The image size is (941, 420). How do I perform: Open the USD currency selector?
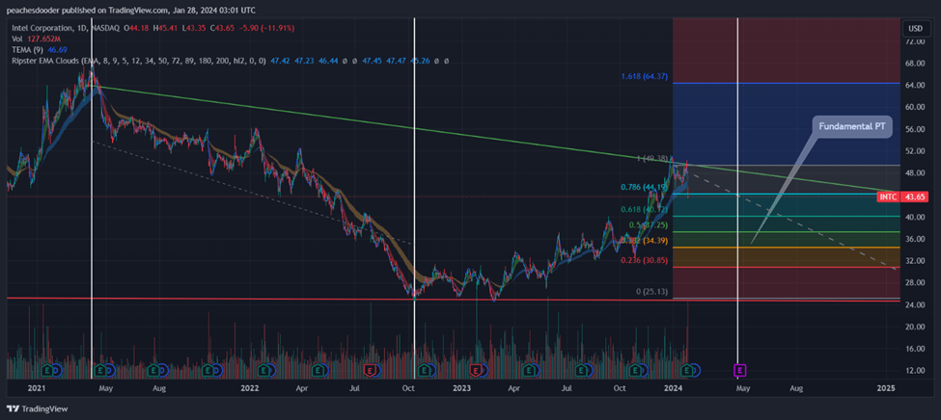tap(915, 28)
